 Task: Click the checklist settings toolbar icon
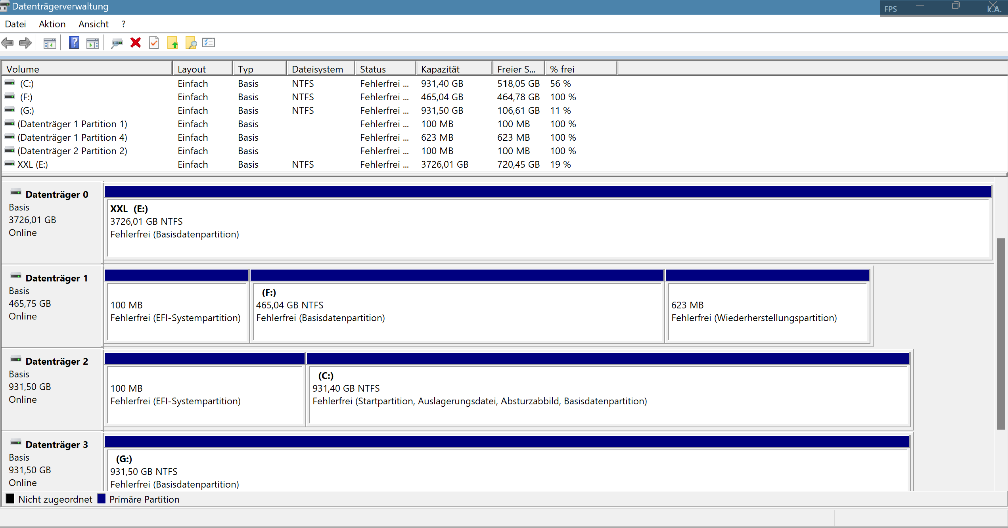209,43
